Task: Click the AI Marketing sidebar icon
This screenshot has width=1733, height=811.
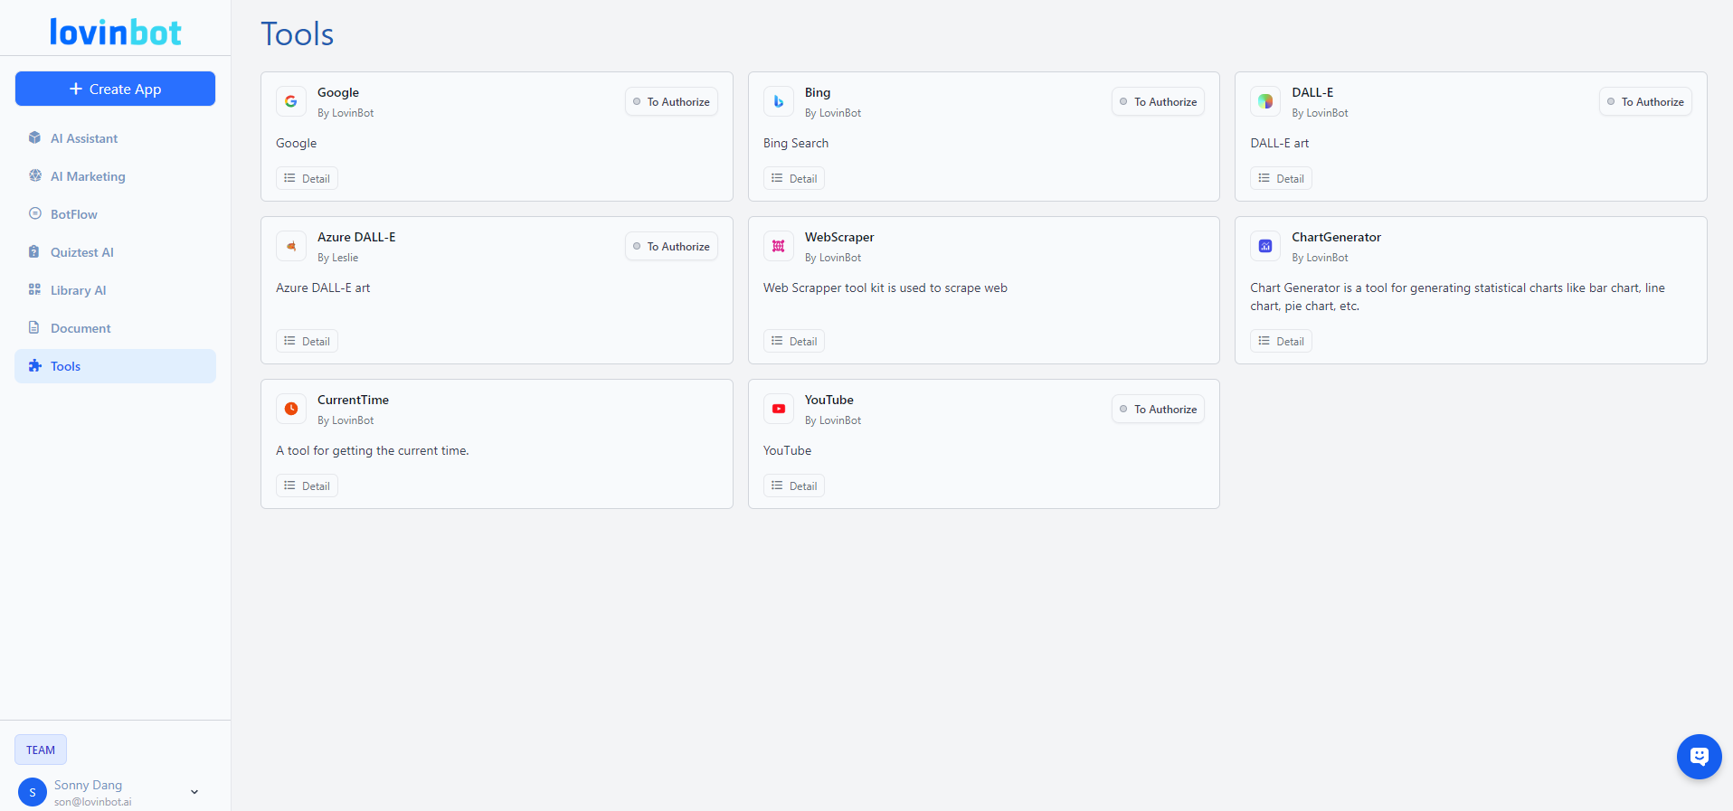Action: tap(34, 175)
